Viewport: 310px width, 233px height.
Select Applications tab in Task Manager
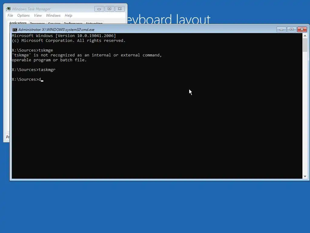(x=18, y=22)
